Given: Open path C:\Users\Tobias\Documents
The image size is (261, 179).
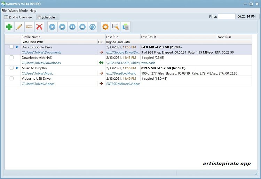Looking at the screenshot, I should (41, 52).
